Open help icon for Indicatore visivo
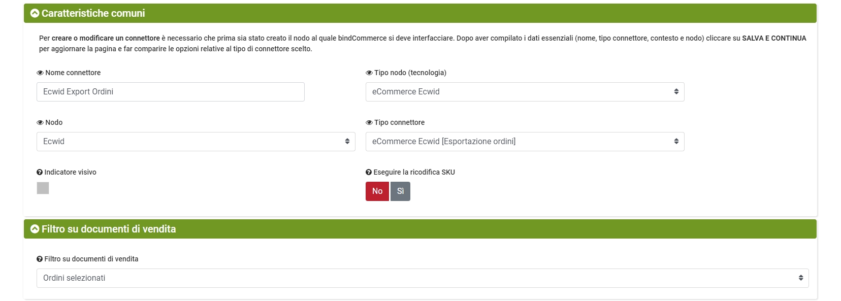Image resolution: width=841 pixels, height=301 pixels. point(40,173)
